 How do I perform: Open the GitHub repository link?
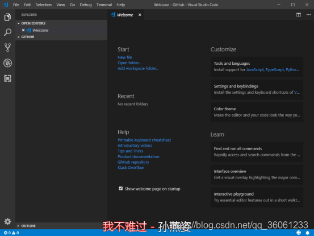[x=133, y=162]
